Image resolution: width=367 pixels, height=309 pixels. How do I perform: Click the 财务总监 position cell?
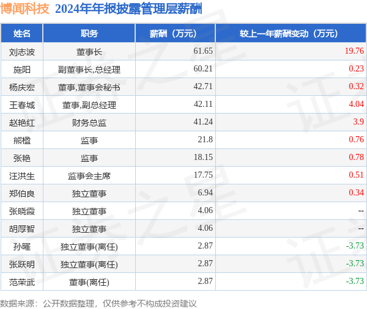(x=89, y=123)
